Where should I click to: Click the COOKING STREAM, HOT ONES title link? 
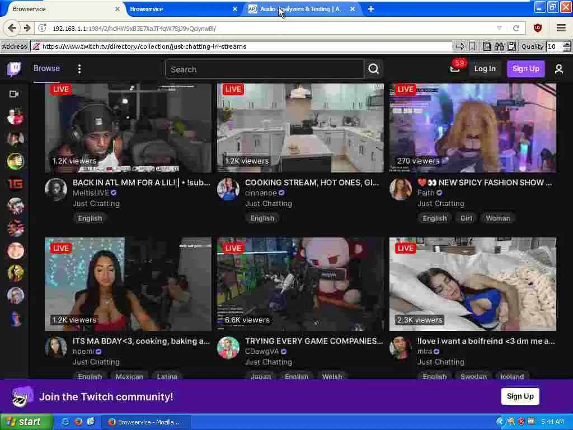(x=312, y=183)
